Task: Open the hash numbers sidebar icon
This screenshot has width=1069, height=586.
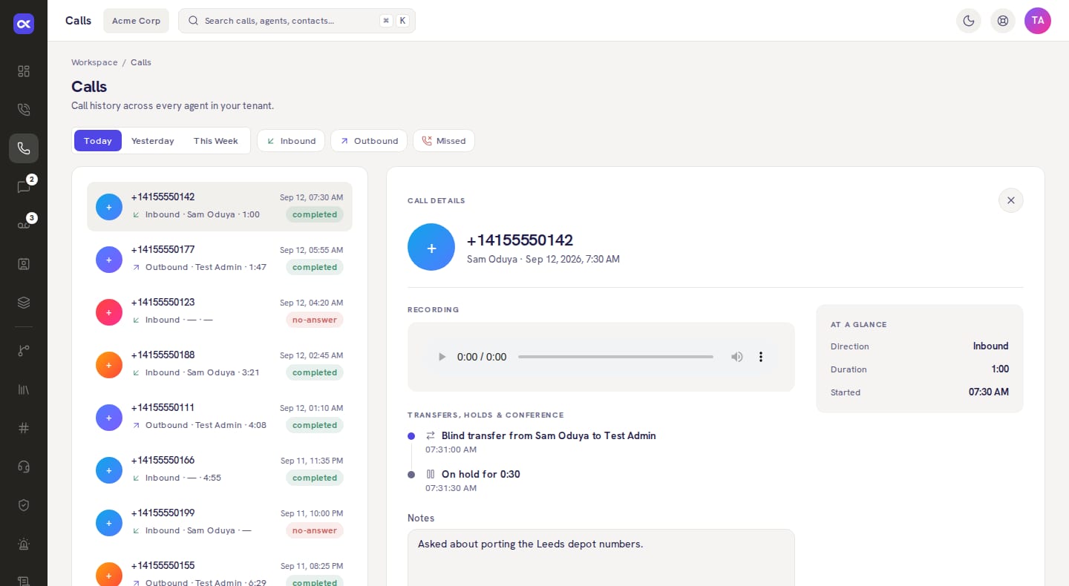Action: click(24, 428)
